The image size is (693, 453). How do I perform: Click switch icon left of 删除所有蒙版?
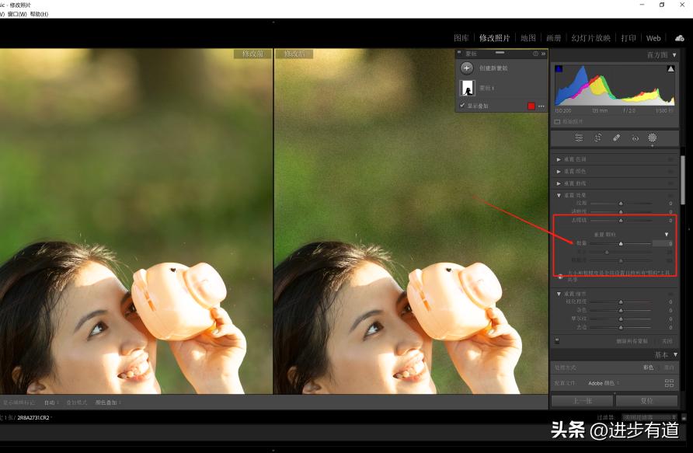(x=557, y=341)
